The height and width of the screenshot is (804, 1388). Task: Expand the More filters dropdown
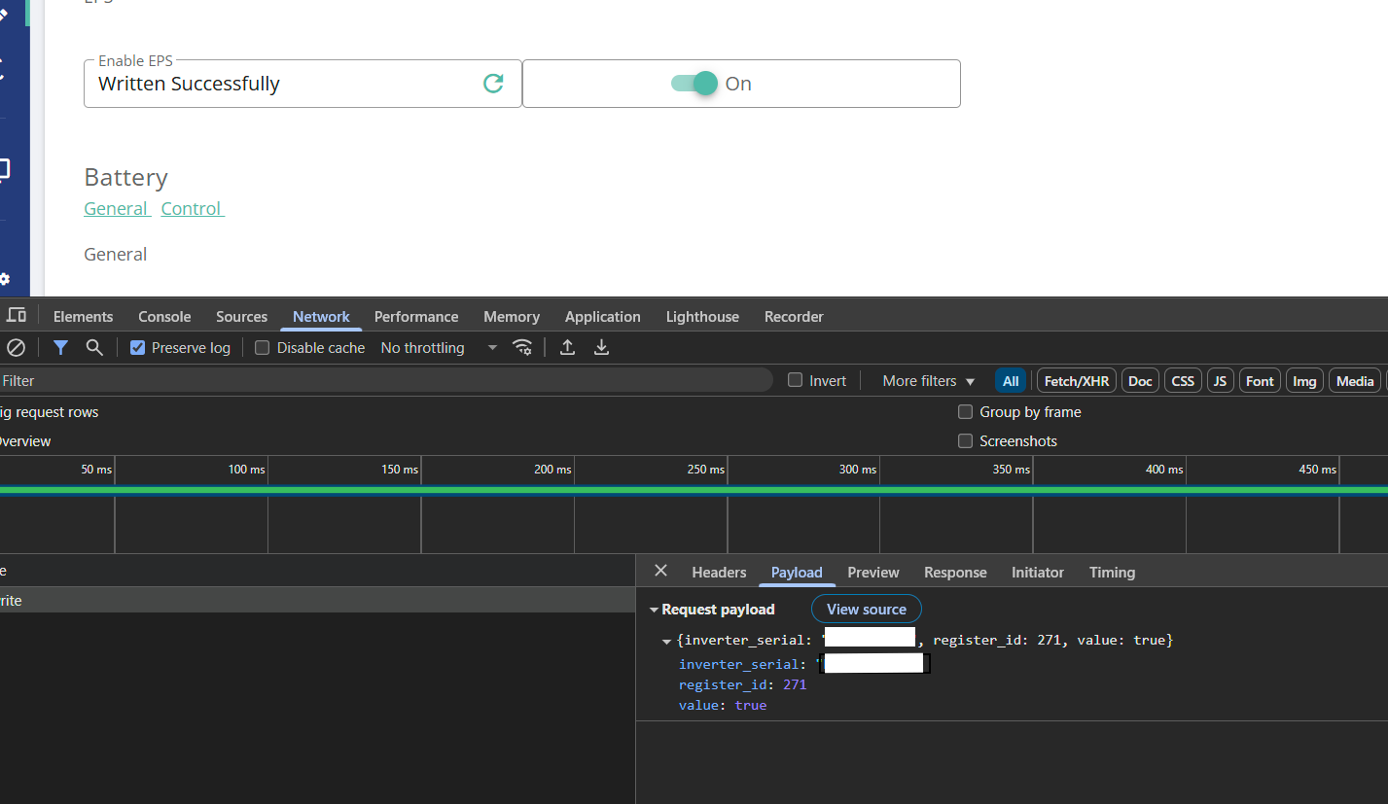(x=928, y=381)
